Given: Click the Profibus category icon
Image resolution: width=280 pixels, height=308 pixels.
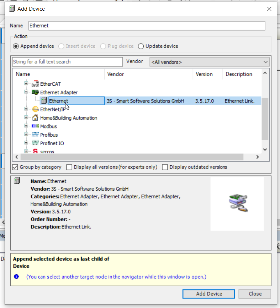Looking at the screenshot, I should (x=35, y=134).
